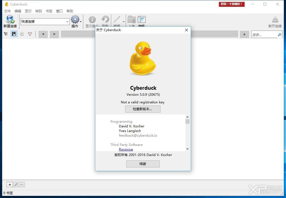The width and height of the screenshot is (286, 198).
Task: Click the credits scrollbar up arrow
Action: [x=187, y=117]
